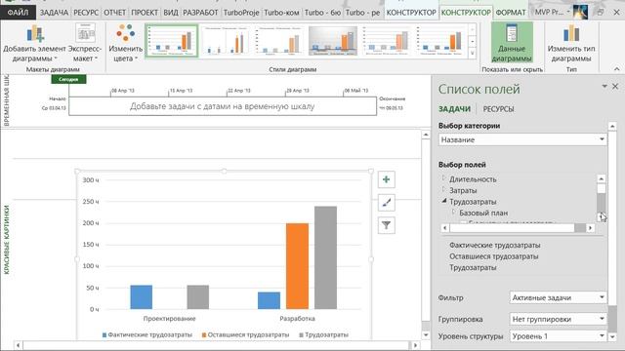Open Add Chart Element menu (Добавить элемент диаграммы)
625x351 pixels.
click(34, 44)
